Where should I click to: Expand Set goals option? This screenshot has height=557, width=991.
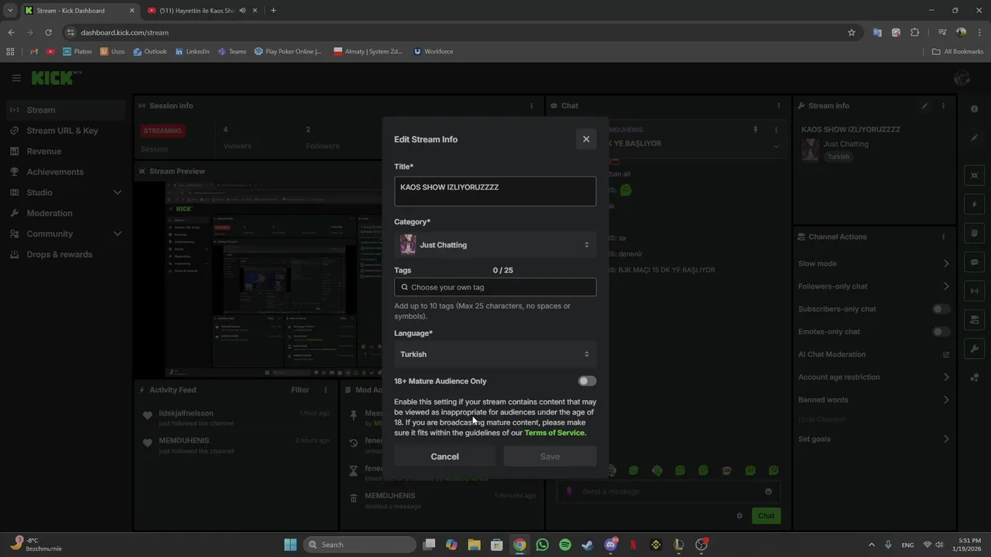(x=874, y=439)
